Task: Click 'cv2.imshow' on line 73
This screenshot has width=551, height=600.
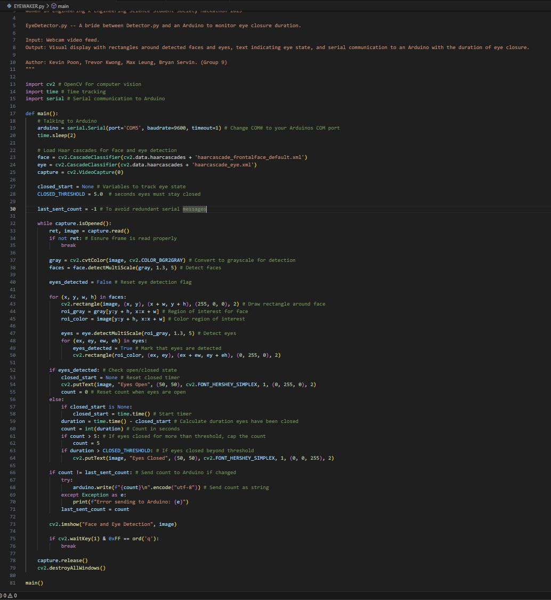Action: point(64,524)
